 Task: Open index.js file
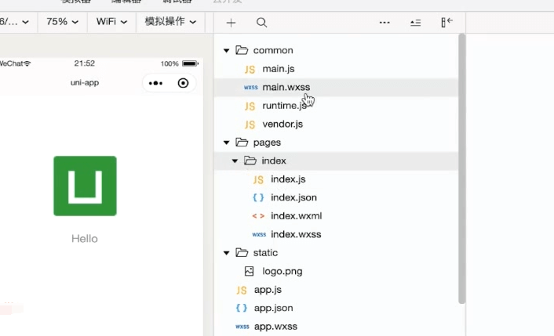point(288,179)
